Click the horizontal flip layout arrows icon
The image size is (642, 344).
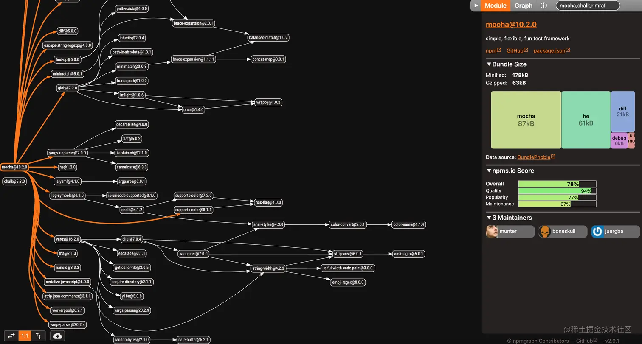pos(11,336)
